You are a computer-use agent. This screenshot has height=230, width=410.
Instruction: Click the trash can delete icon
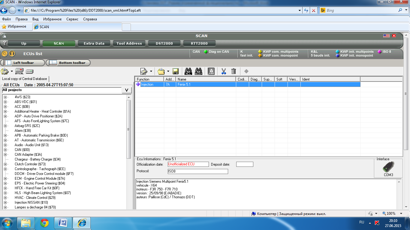click(234, 71)
